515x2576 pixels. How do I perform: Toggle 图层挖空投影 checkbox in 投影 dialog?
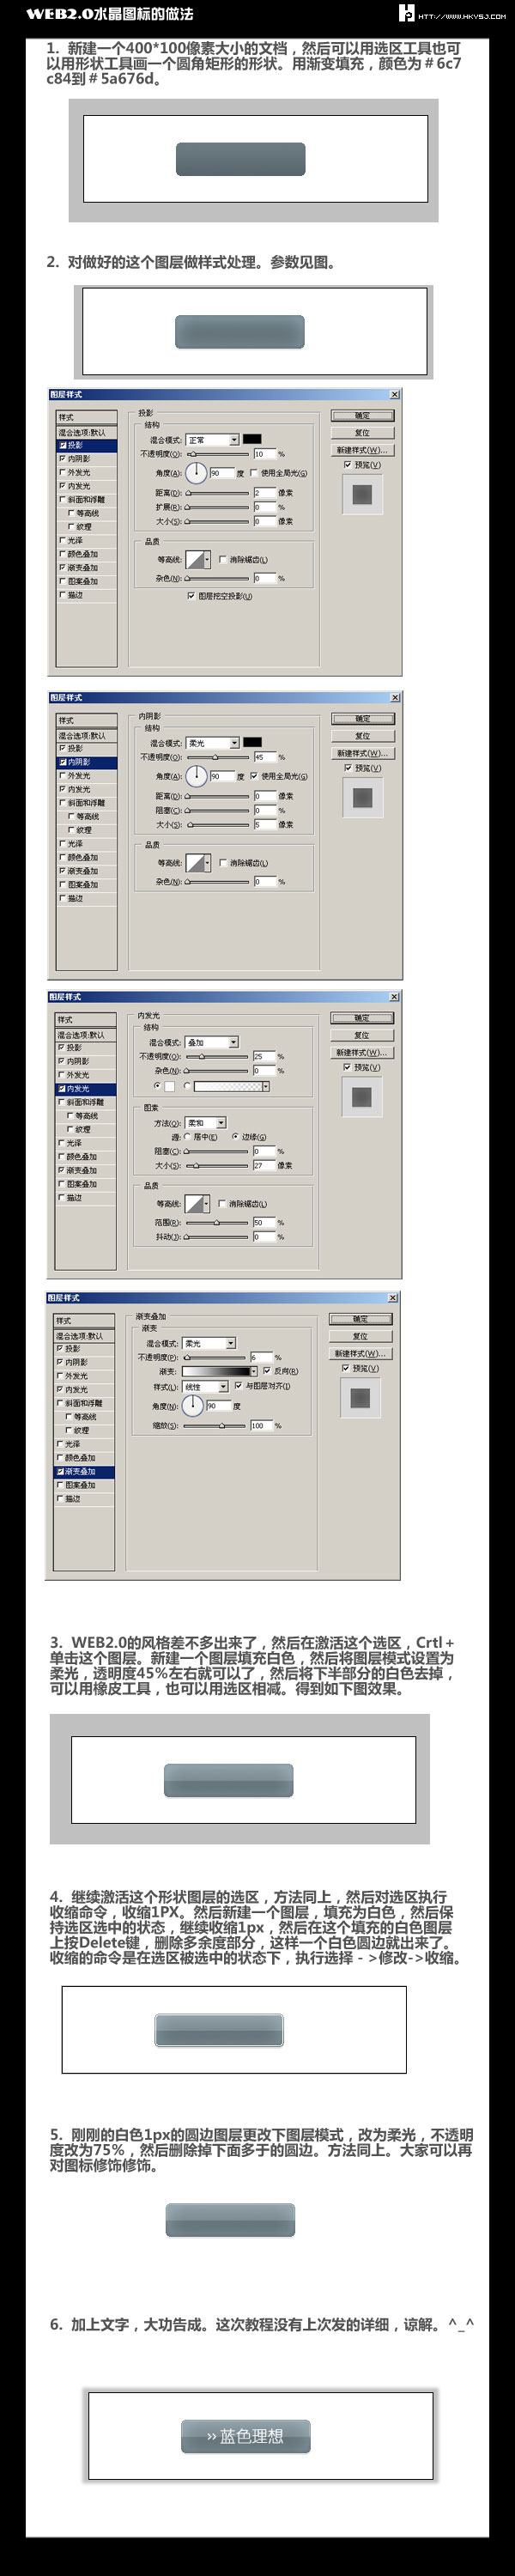[x=191, y=595]
